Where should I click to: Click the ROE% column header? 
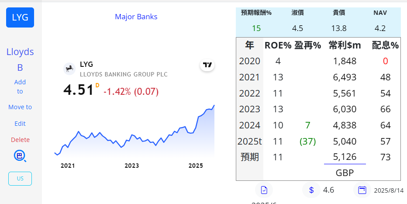coord(278,45)
